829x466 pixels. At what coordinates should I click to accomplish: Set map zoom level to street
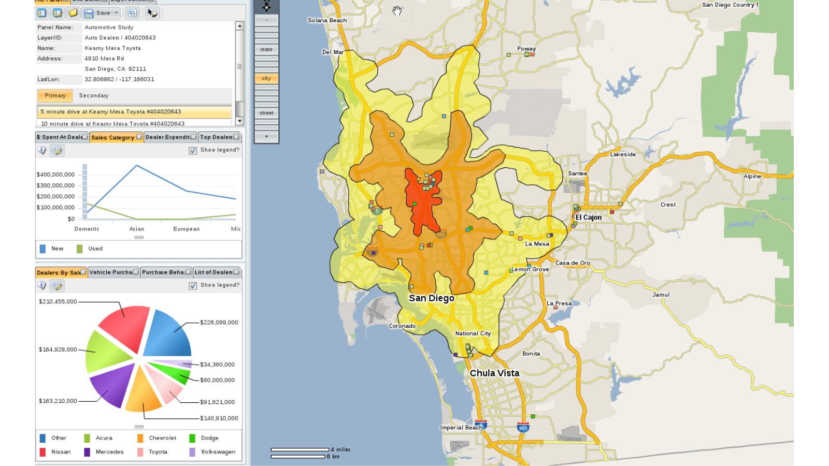tap(266, 113)
